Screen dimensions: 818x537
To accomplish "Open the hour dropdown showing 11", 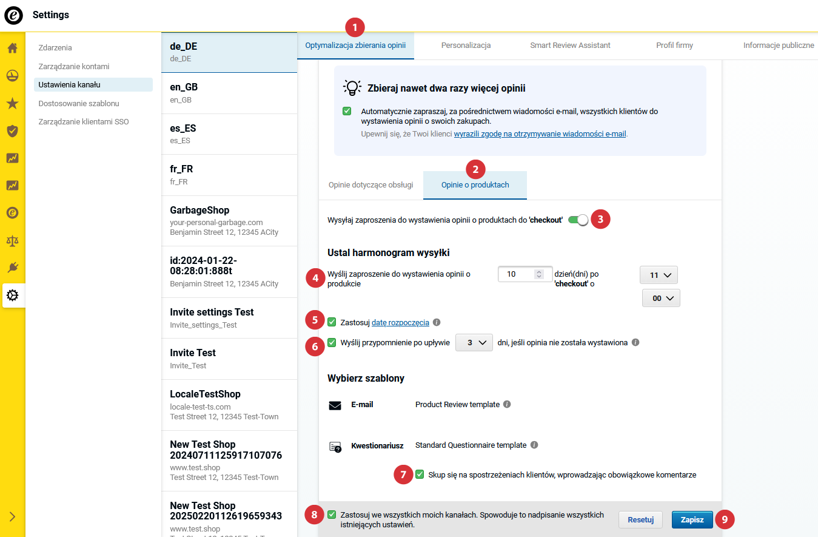I will 659,275.
